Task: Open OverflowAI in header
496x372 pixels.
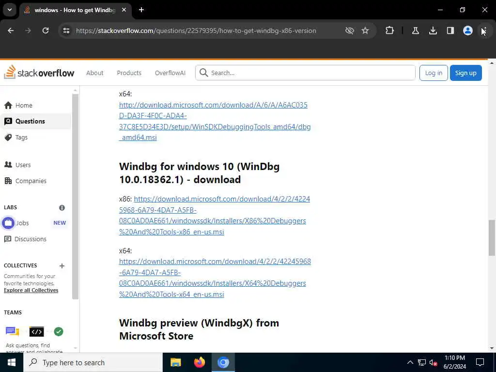Action: 170,73
